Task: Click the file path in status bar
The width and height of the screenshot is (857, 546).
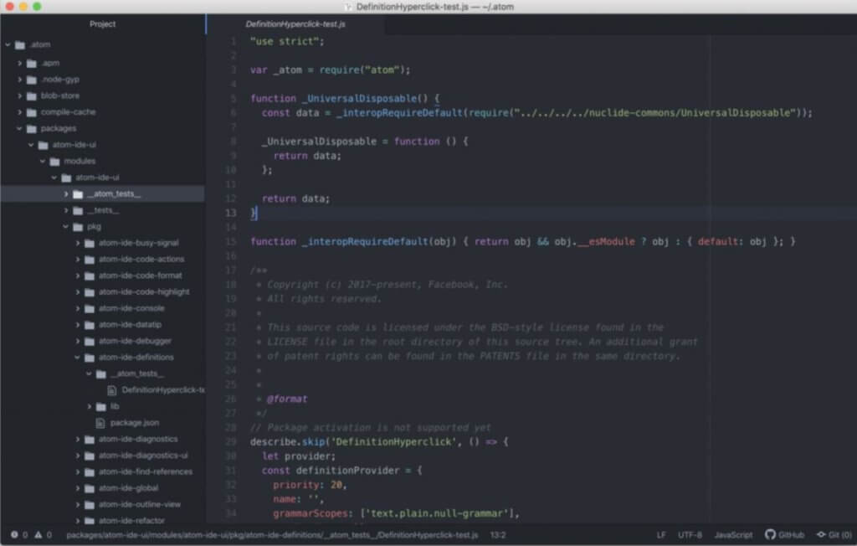Action: (x=272, y=534)
